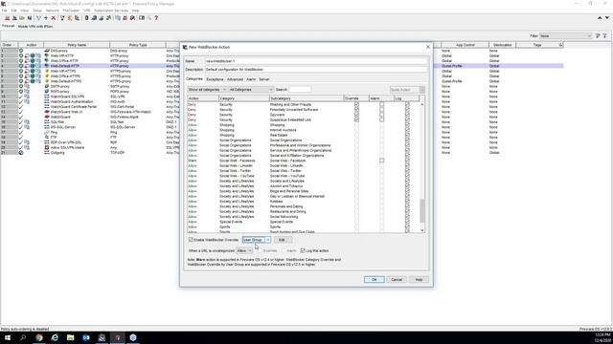Click OK in New WebBlocker Action dialog
This screenshot has width=613, height=344.
pos(375,280)
